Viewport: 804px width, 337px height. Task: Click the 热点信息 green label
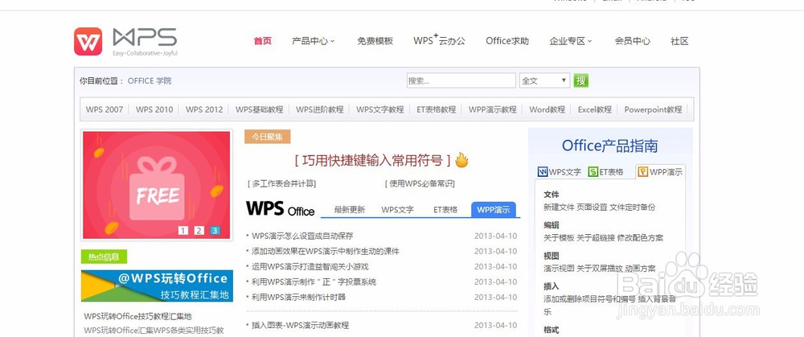click(x=104, y=257)
